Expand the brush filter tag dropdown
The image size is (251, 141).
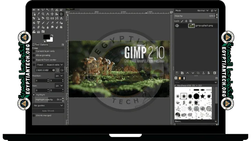(216, 82)
